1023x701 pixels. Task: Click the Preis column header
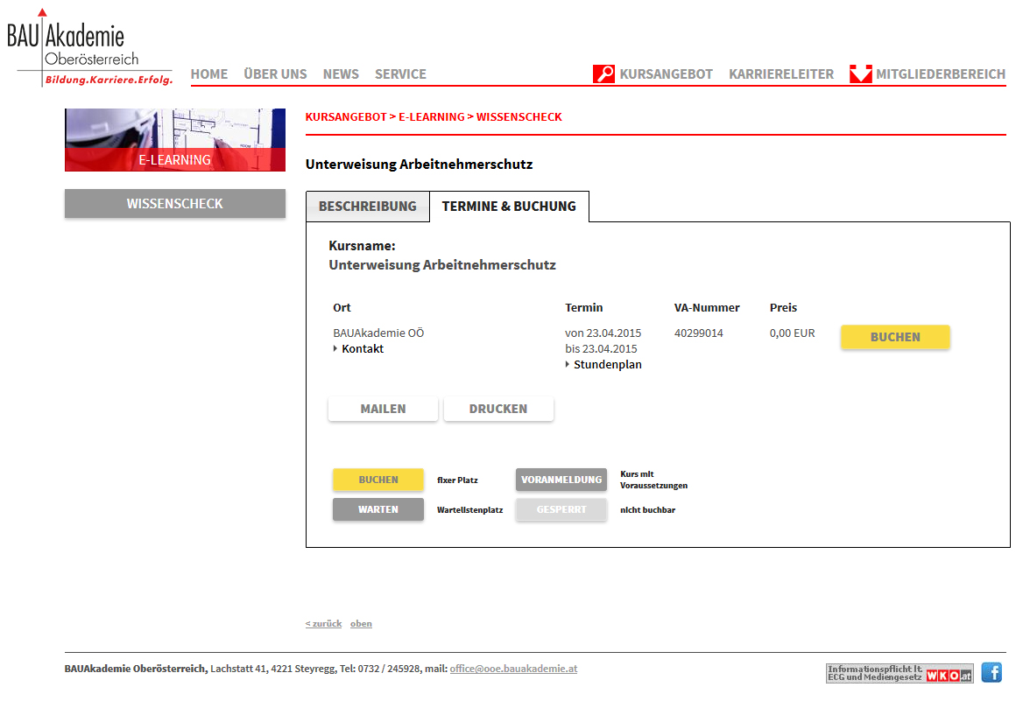783,308
